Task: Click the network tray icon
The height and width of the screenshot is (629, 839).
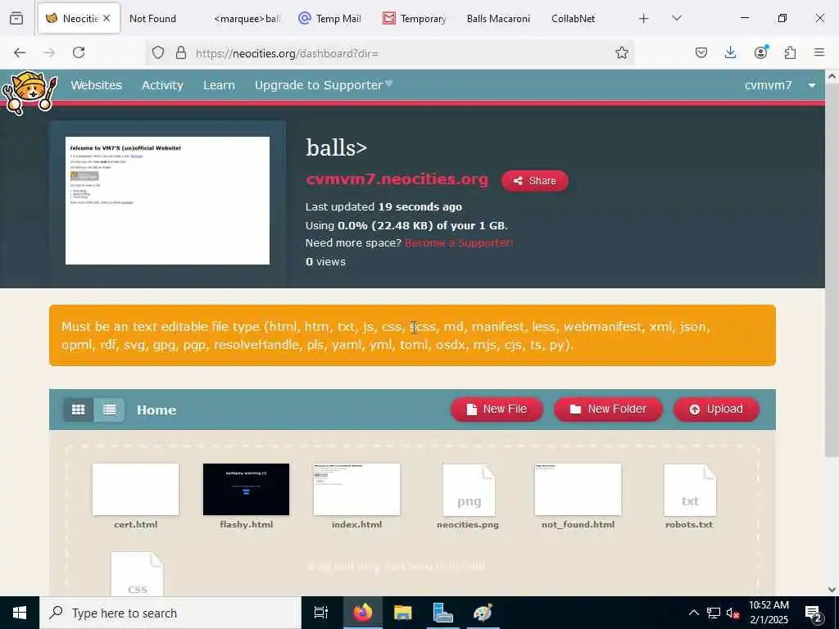Action: (x=714, y=613)
